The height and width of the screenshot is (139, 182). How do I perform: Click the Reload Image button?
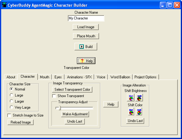pos(21,122)
